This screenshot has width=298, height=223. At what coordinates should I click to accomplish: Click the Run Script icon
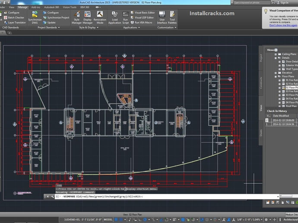[125, 17]
